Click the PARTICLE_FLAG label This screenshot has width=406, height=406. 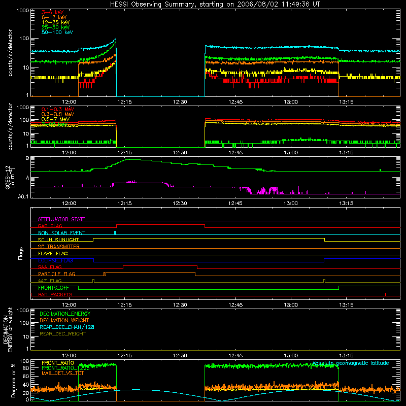click(57, 274)
